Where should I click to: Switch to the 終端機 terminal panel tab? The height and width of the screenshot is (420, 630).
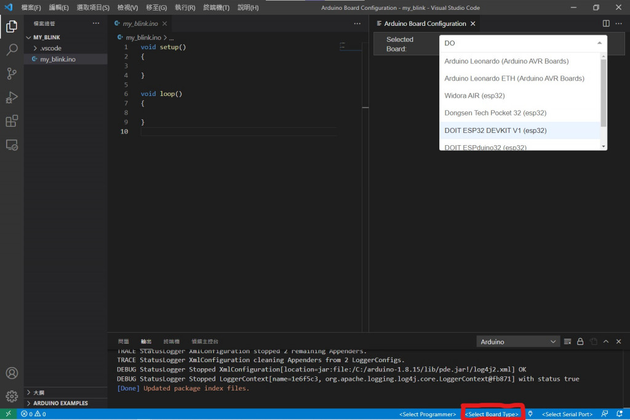tap(172, 342)
